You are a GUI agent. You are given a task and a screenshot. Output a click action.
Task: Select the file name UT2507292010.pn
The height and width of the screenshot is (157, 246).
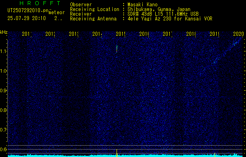pos(28,10)
